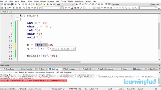Build the project with gear icon
Image resolution: width=161 pixels, height=90 pixels.
click(41, 4)
